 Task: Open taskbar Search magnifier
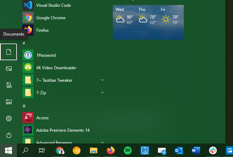[25, 150]
